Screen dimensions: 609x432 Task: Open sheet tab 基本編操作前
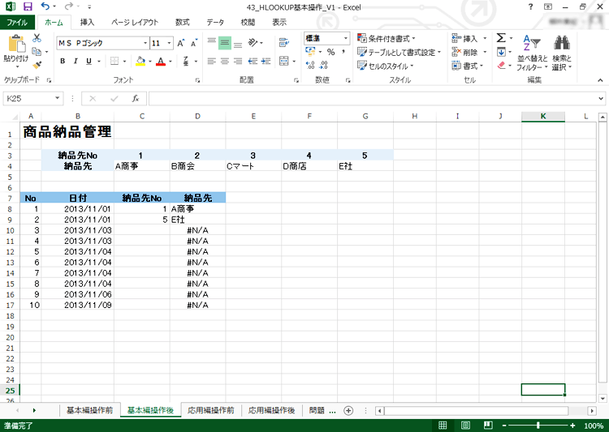[x=89, y=410]
